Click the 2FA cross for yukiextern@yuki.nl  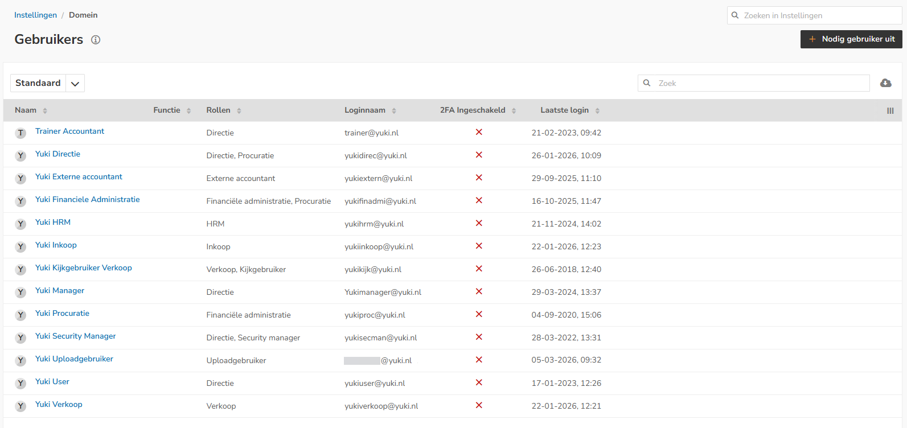pos(479,178)
